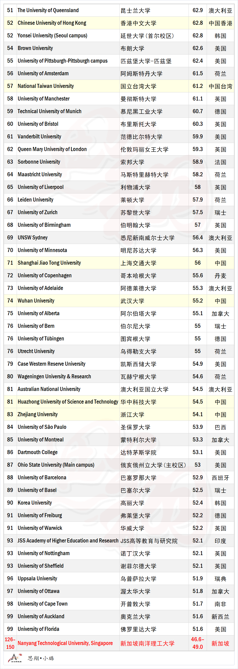Select "Yonsei University (Seoul campus)"
238x669 pixels.
[52, 36]
